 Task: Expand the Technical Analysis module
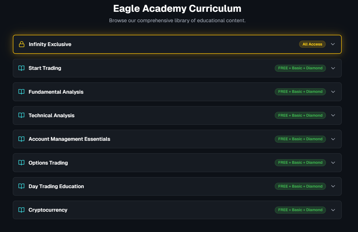click(x=333, y=115)
